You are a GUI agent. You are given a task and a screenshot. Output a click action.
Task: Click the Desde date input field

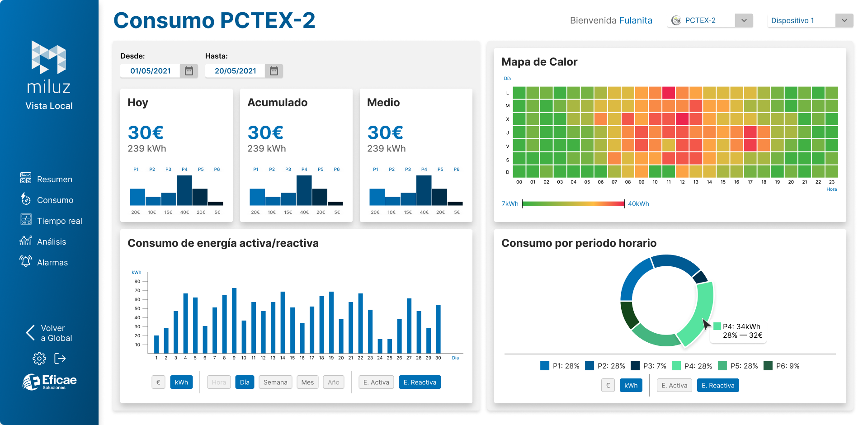click(x=150, y=71)
